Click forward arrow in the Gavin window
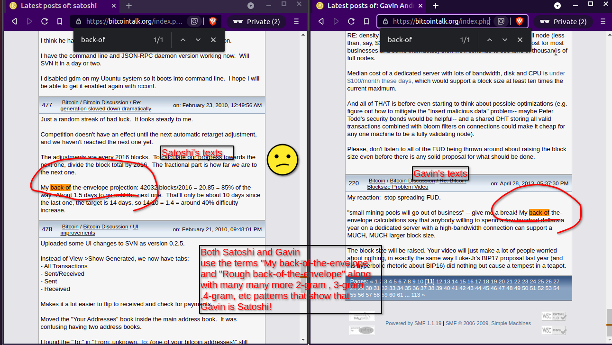 point(336,21)
